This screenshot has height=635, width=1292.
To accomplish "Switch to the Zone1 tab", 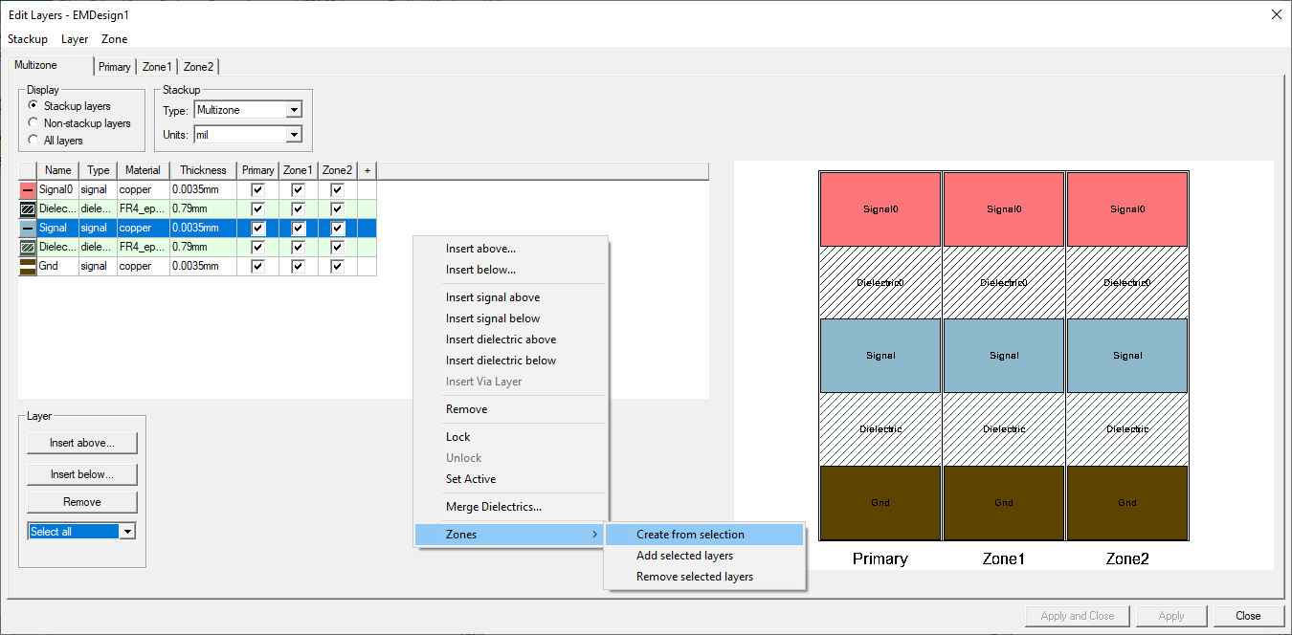I will click(156, 67).
